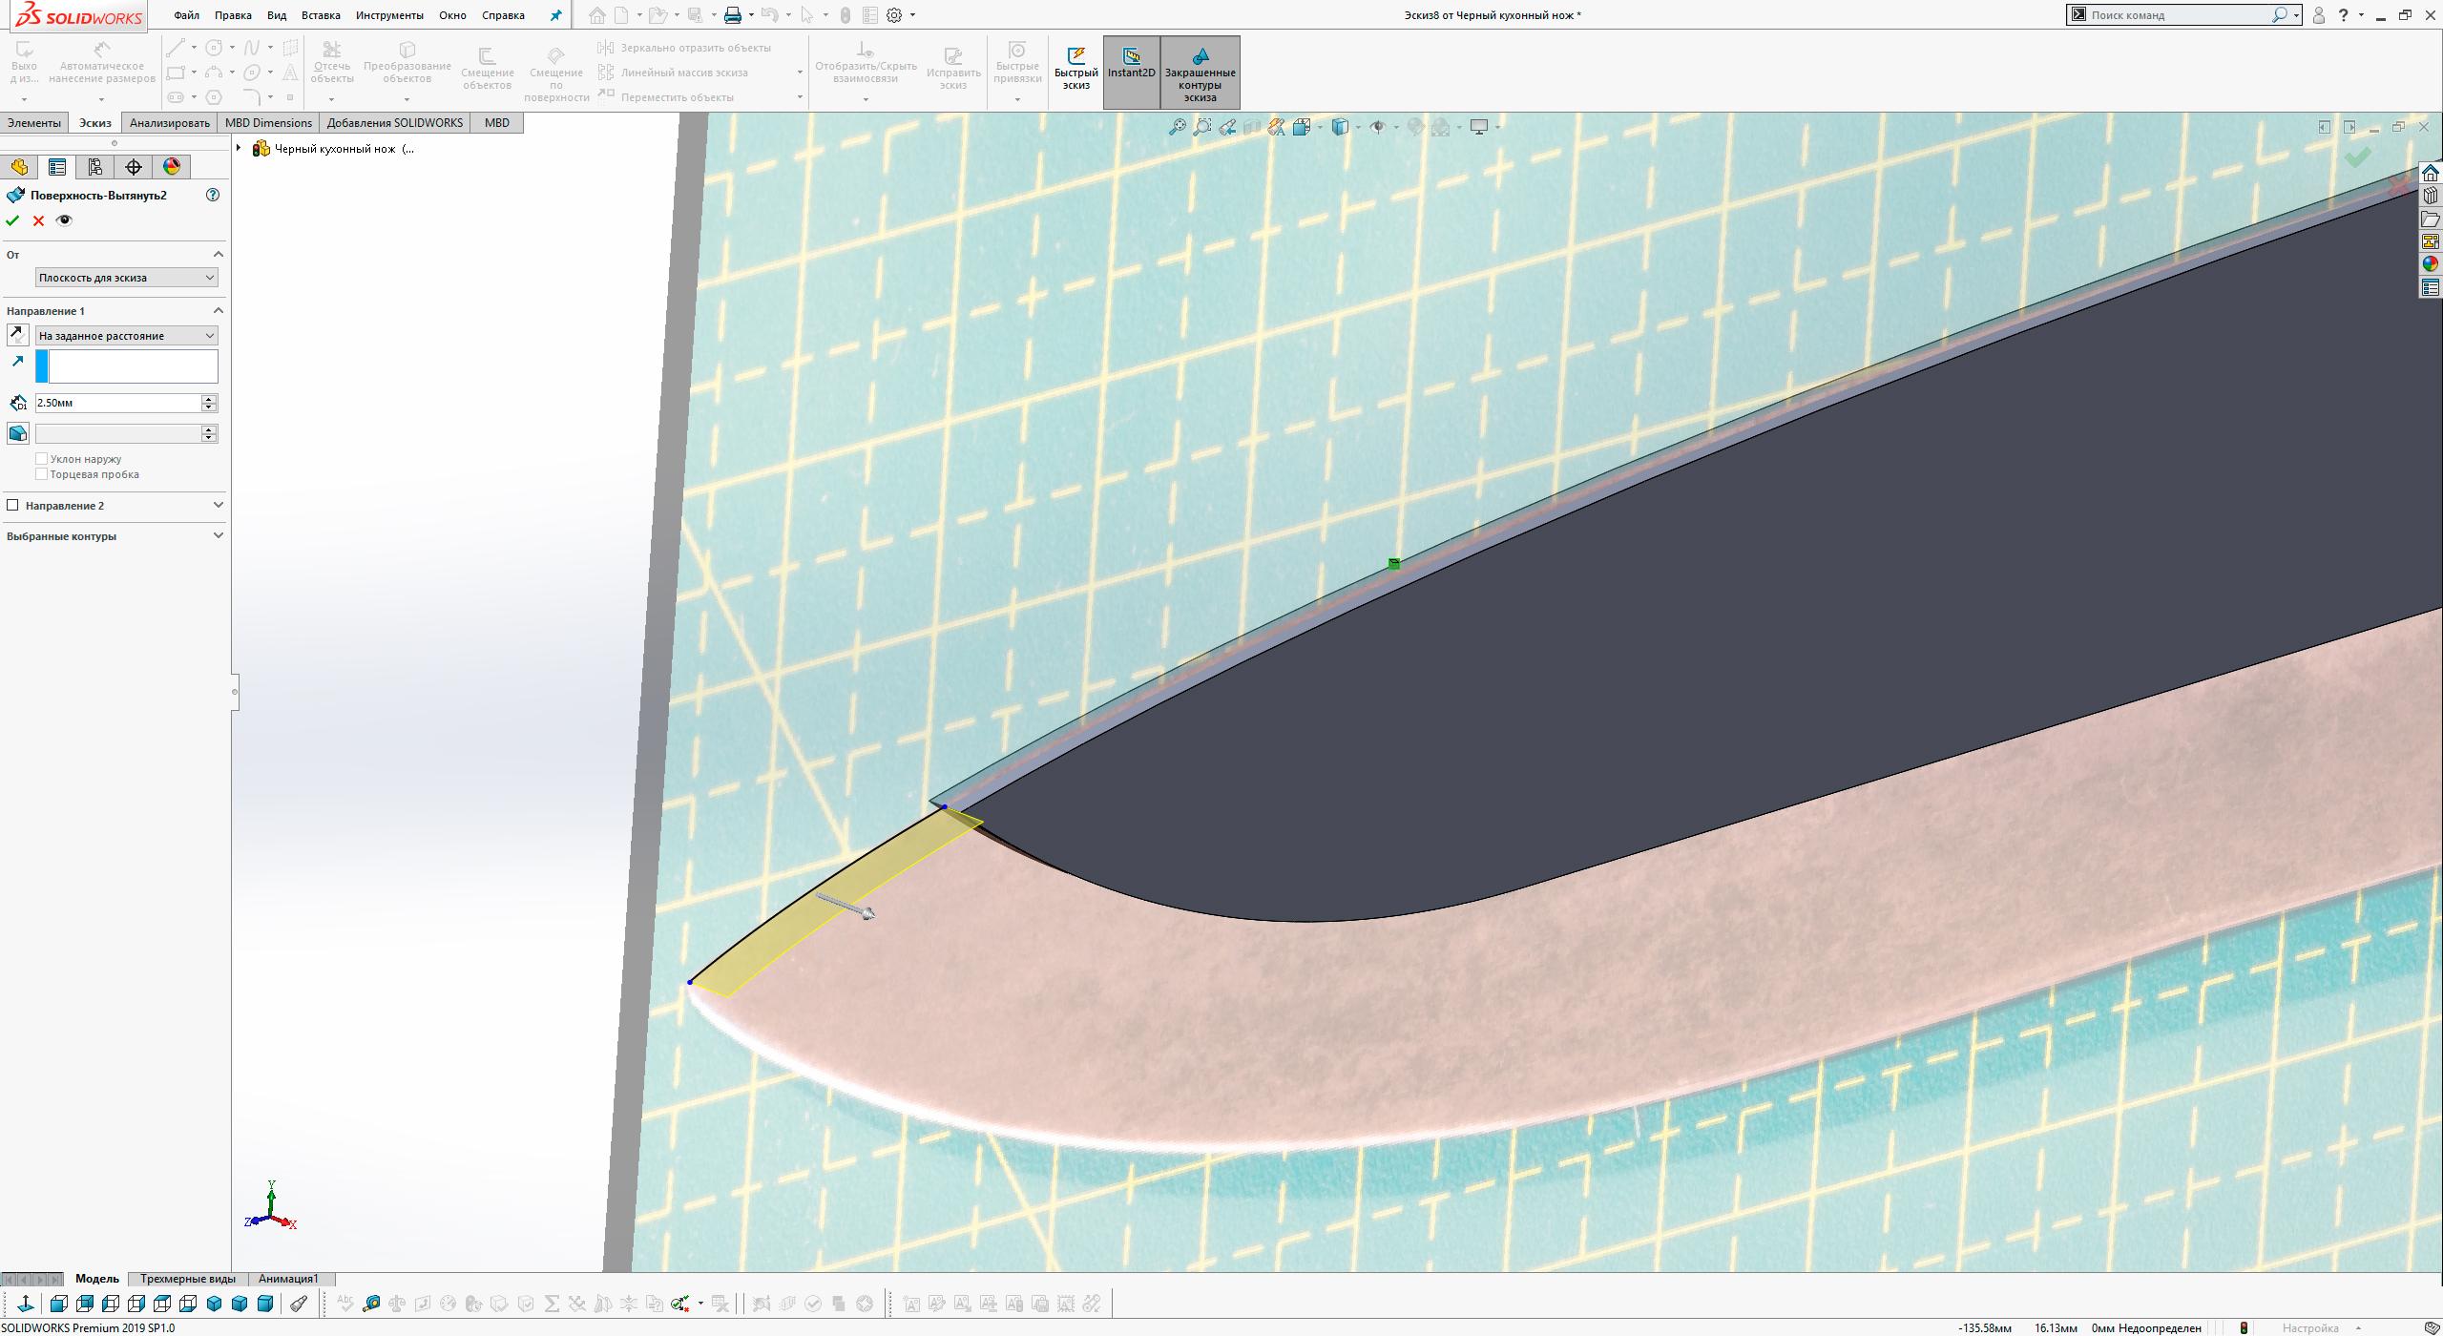Viewport: 2443px width, 1336px height.
Task: Open the Инструменты menu
Action: (390, 15)
